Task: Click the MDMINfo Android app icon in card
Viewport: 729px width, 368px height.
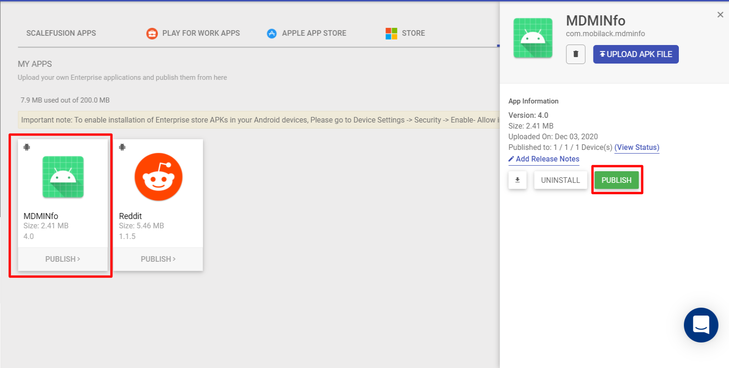Action: coord(63,177)
